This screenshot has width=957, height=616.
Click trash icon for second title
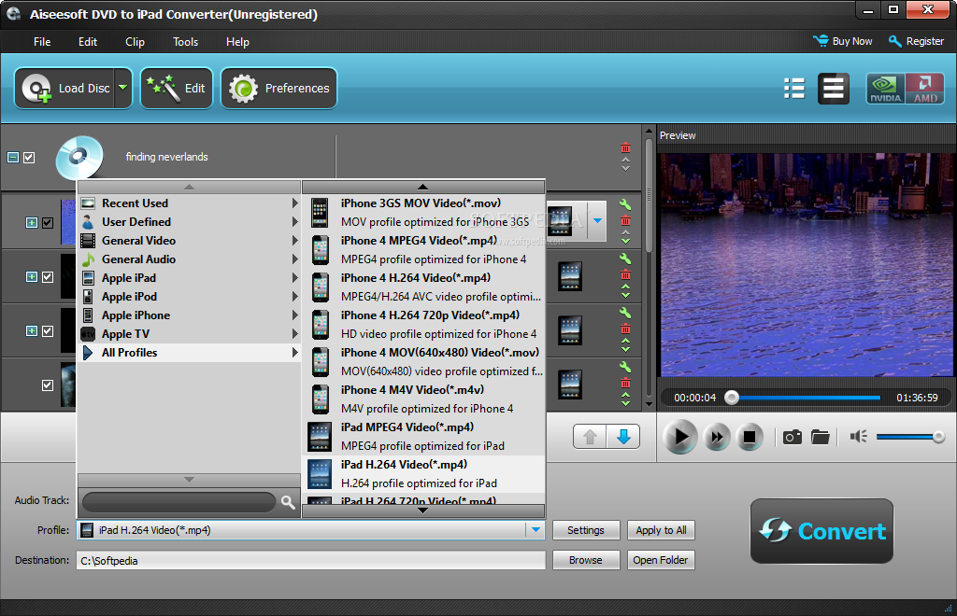pyautogui.click(x=625, y=274)
